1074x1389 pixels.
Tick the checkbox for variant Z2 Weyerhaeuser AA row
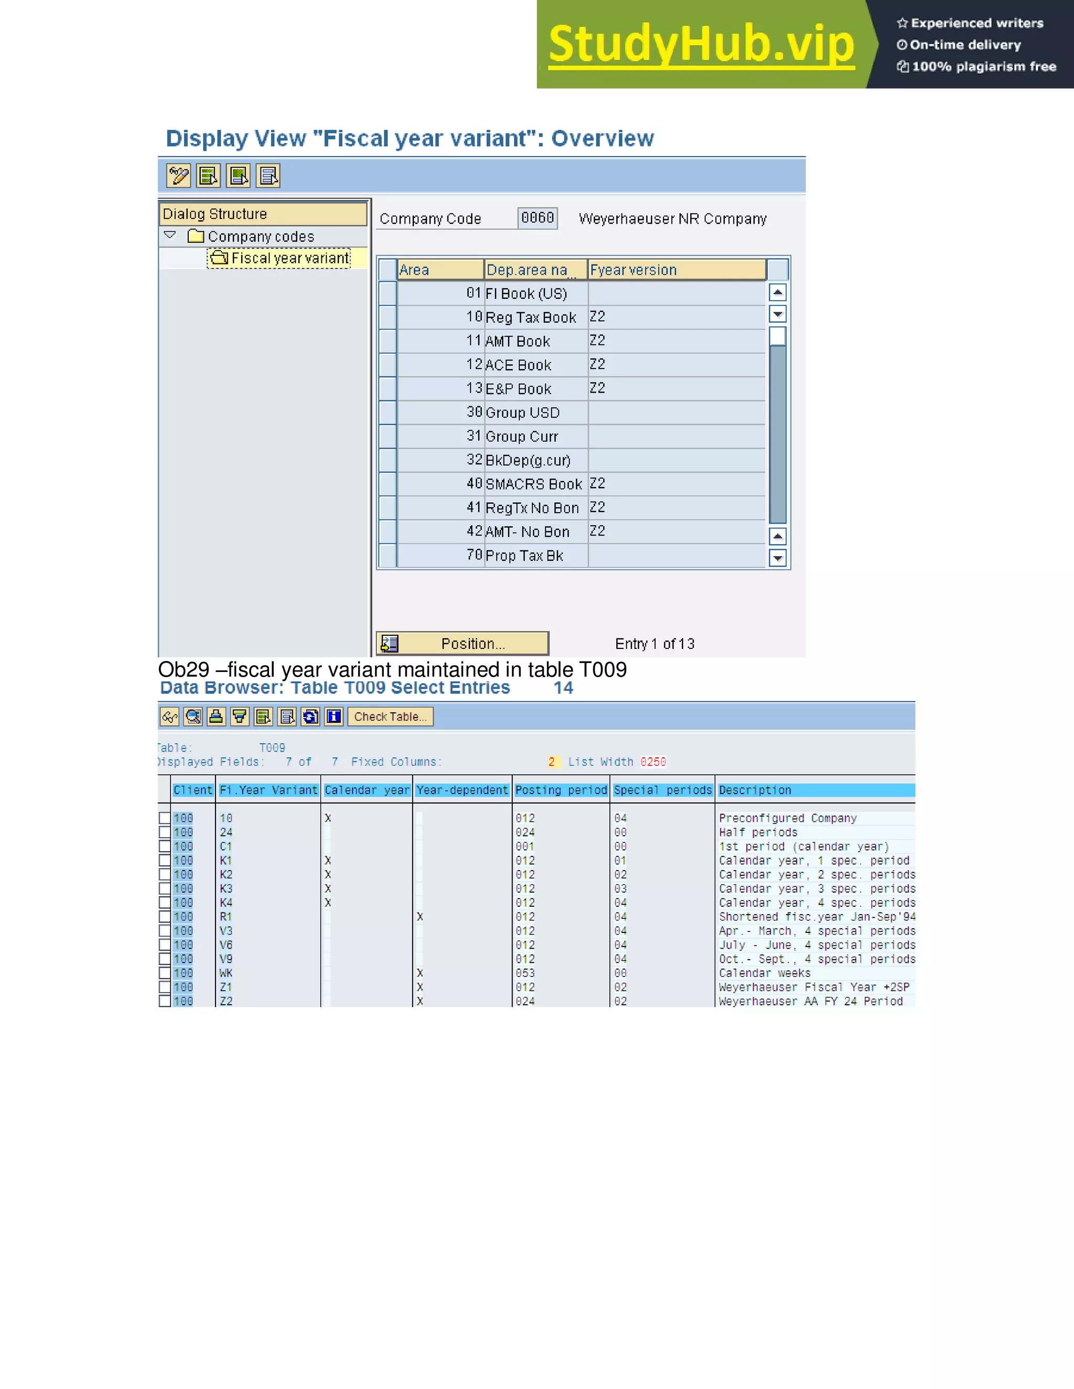165,1001
